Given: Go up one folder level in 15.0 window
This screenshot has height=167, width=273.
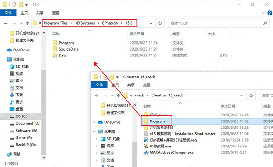Looking at the screenshot, I should (x=27, y=23).
